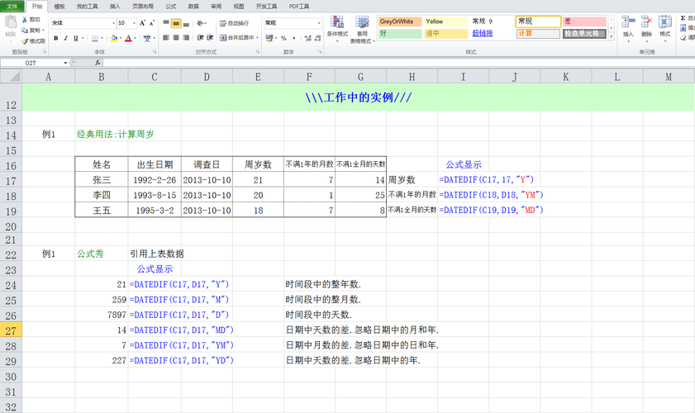Increase font size with the large A icon
Viewport: 695px width, 413px height.
[x=142, y=23]
